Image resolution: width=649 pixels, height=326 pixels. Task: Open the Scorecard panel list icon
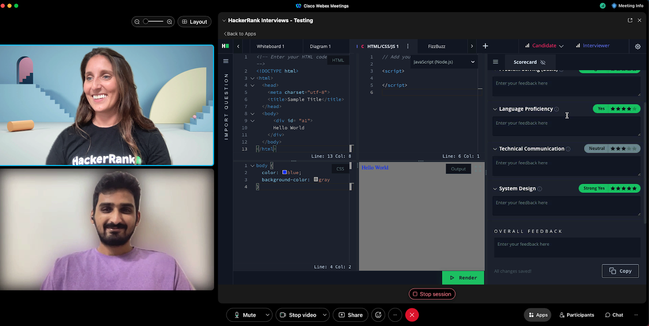click(495, 62)
